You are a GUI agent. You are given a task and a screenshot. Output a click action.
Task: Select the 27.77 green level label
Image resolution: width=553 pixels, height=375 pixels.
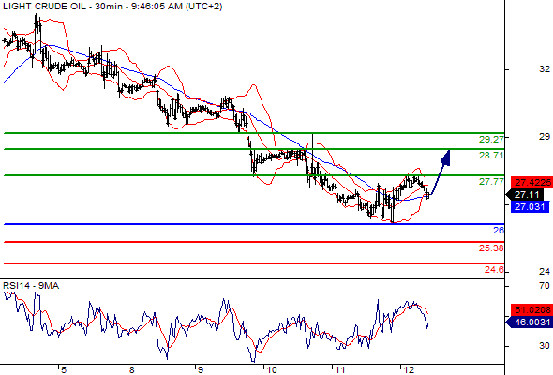coord(491,182)
